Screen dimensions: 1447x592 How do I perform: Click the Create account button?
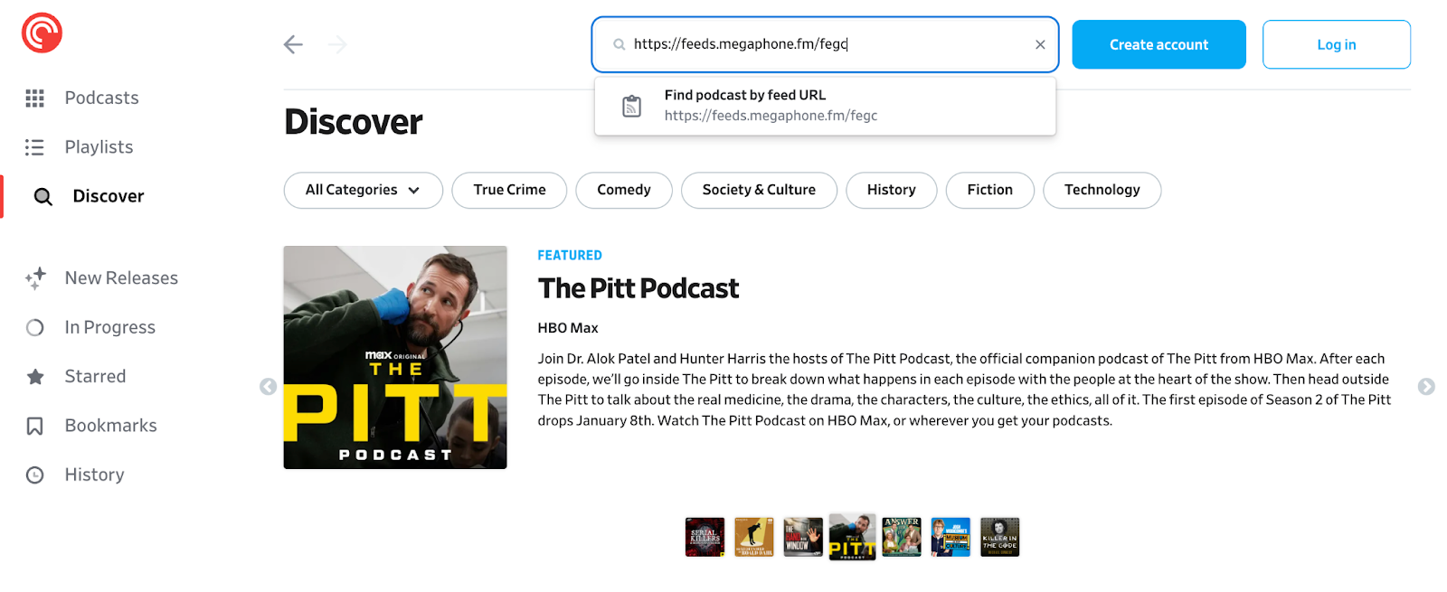[x=1159, y=44]
